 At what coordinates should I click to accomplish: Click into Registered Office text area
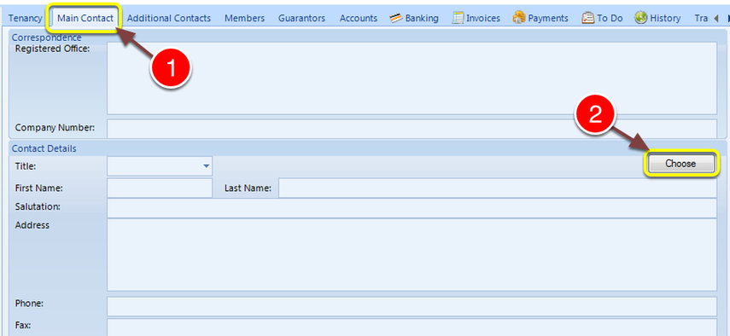point(412,78)
